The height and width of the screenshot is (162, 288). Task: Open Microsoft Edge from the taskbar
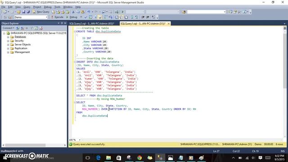98,158
